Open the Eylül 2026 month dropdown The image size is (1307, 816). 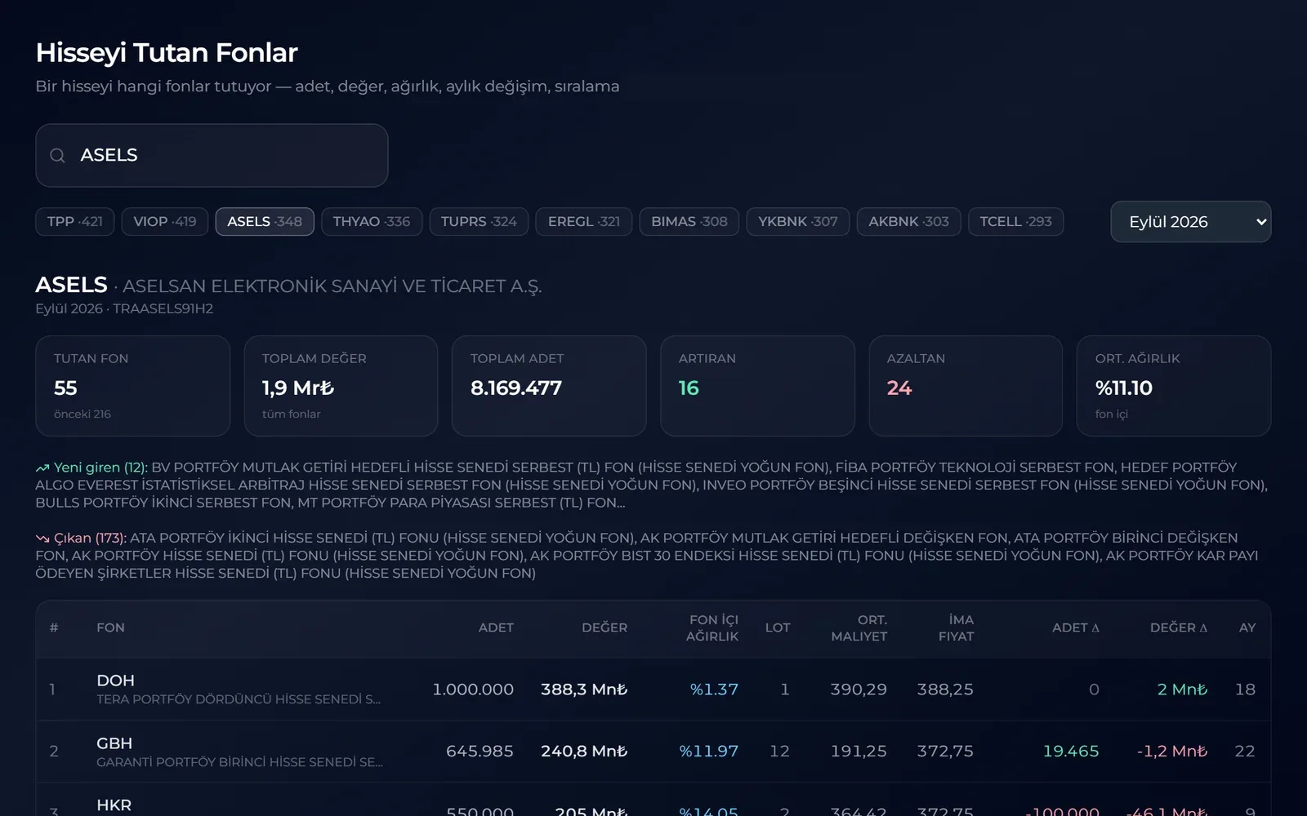(x=1190, y=222)
